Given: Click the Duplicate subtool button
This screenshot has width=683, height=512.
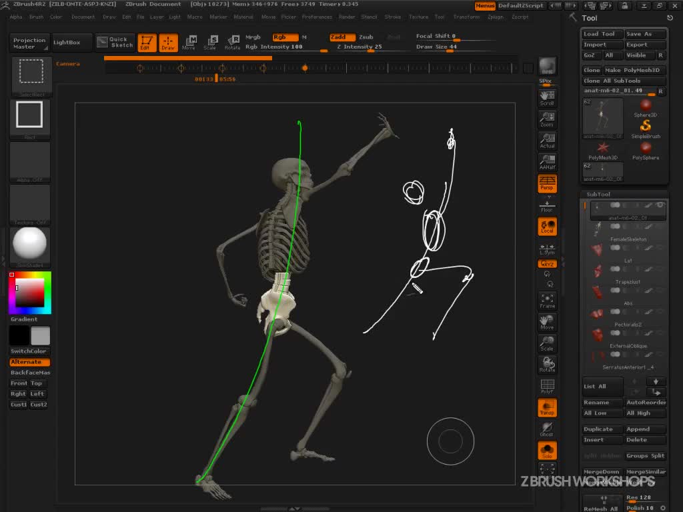Looking at the screenshot, I should pos(602,429).
